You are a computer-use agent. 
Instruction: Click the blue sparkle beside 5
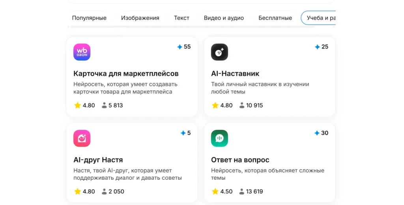pos(183,133)
